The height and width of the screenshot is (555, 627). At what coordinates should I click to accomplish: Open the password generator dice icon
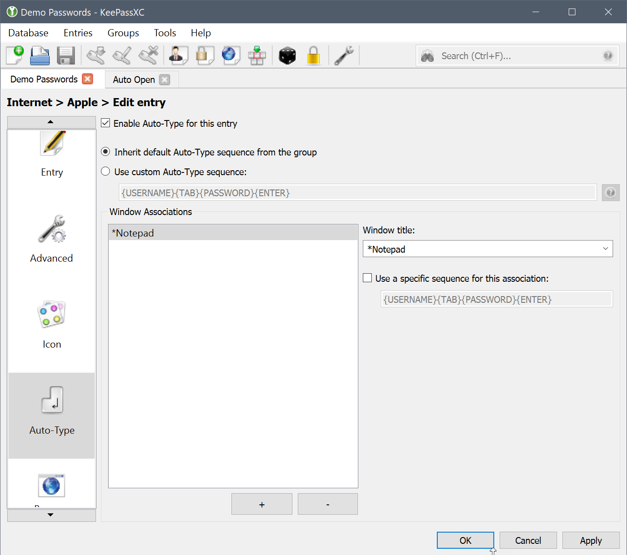click(x=287, y=55)
